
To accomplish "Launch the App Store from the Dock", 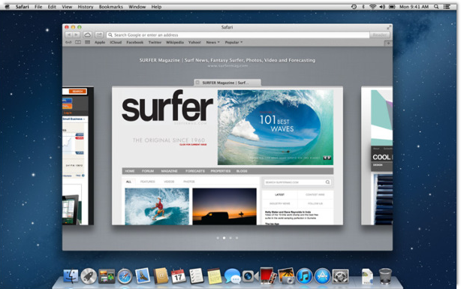I will pos(323,276).
